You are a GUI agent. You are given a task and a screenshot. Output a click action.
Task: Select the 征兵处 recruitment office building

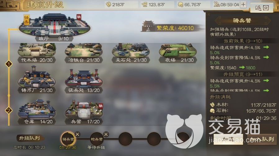pyautogui.click(x=84, y=81)
